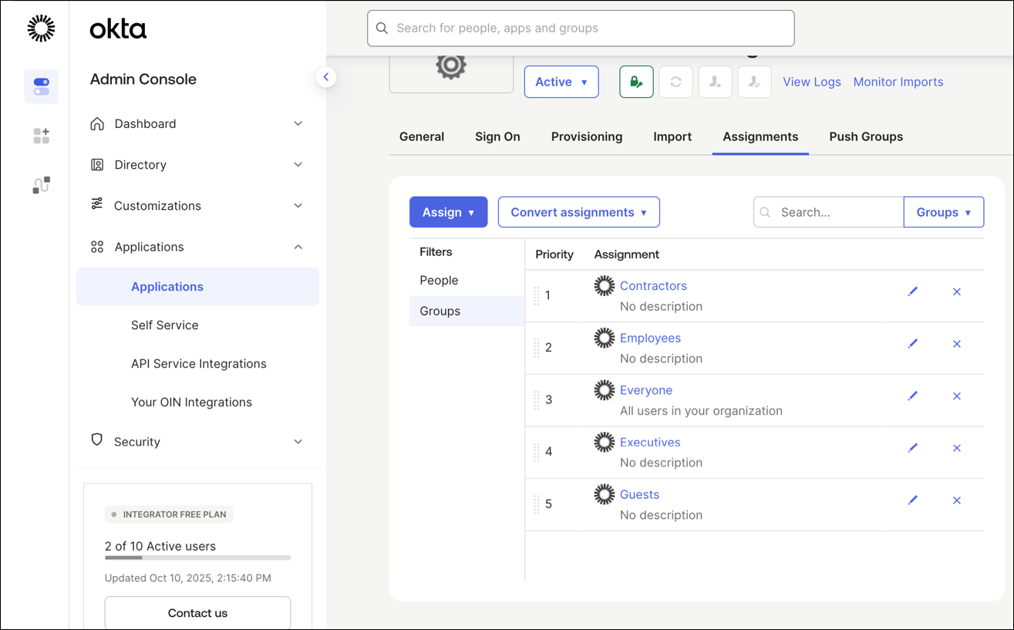Screen dimensions: 1014x630
Task: Edit the Contractors group assignment pencil icon
Action: [x=912, y=291]
